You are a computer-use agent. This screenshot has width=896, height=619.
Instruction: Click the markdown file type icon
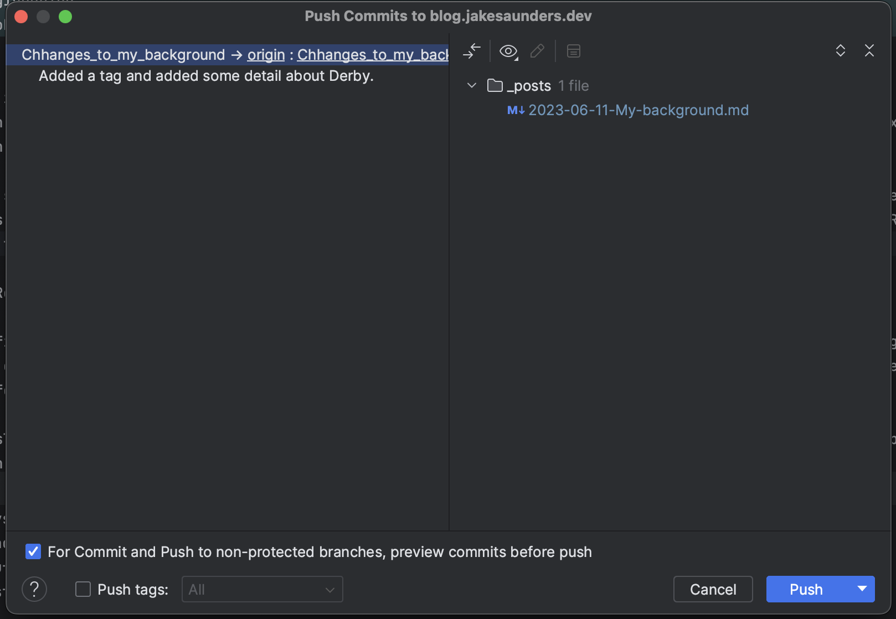click(515, 110)
